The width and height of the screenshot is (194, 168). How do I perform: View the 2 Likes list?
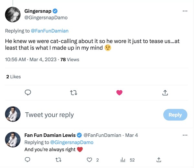(x=14, y=77)
